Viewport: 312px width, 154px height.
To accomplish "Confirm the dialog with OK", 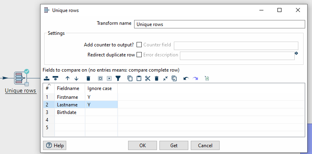I will [143, 146].
